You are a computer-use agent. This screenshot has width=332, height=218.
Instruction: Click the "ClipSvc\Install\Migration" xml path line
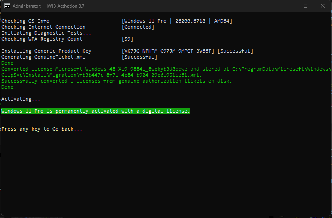[x=102, y=75]
